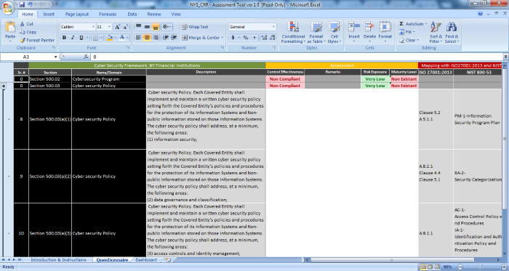Toggle Bold formatting

[64, 38]
